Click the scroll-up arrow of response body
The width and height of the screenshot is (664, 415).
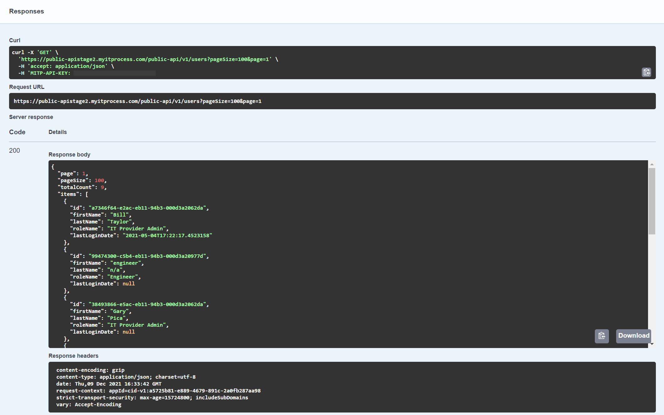pyautogui.click(x=652, y=164)
